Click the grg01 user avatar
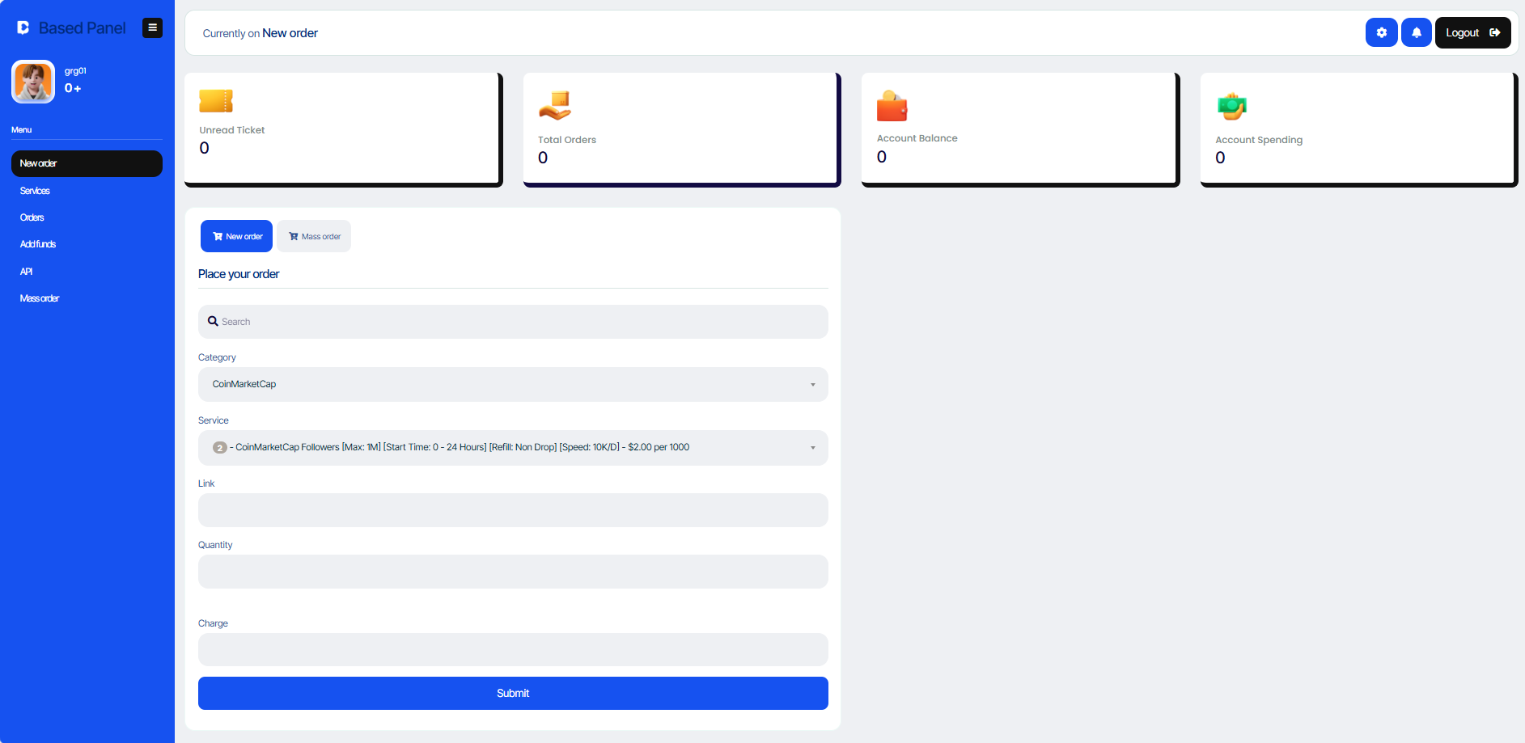The image size is (1525, 743). pos(33,82)
